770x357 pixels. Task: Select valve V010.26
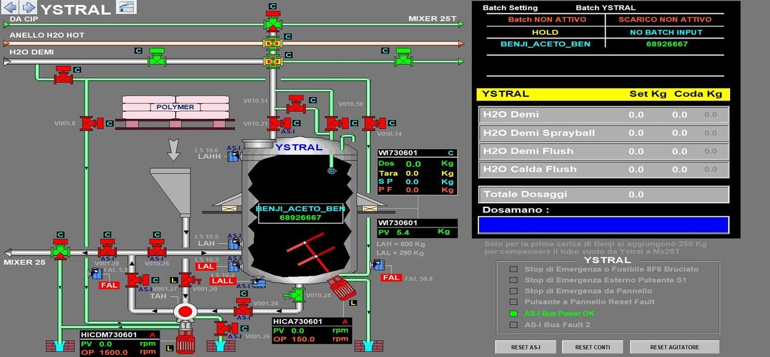click(x=157, y=248)
